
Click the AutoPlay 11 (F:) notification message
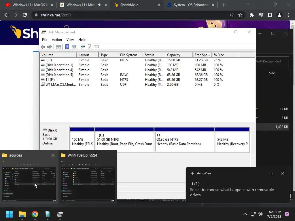(x=232, y=190)
